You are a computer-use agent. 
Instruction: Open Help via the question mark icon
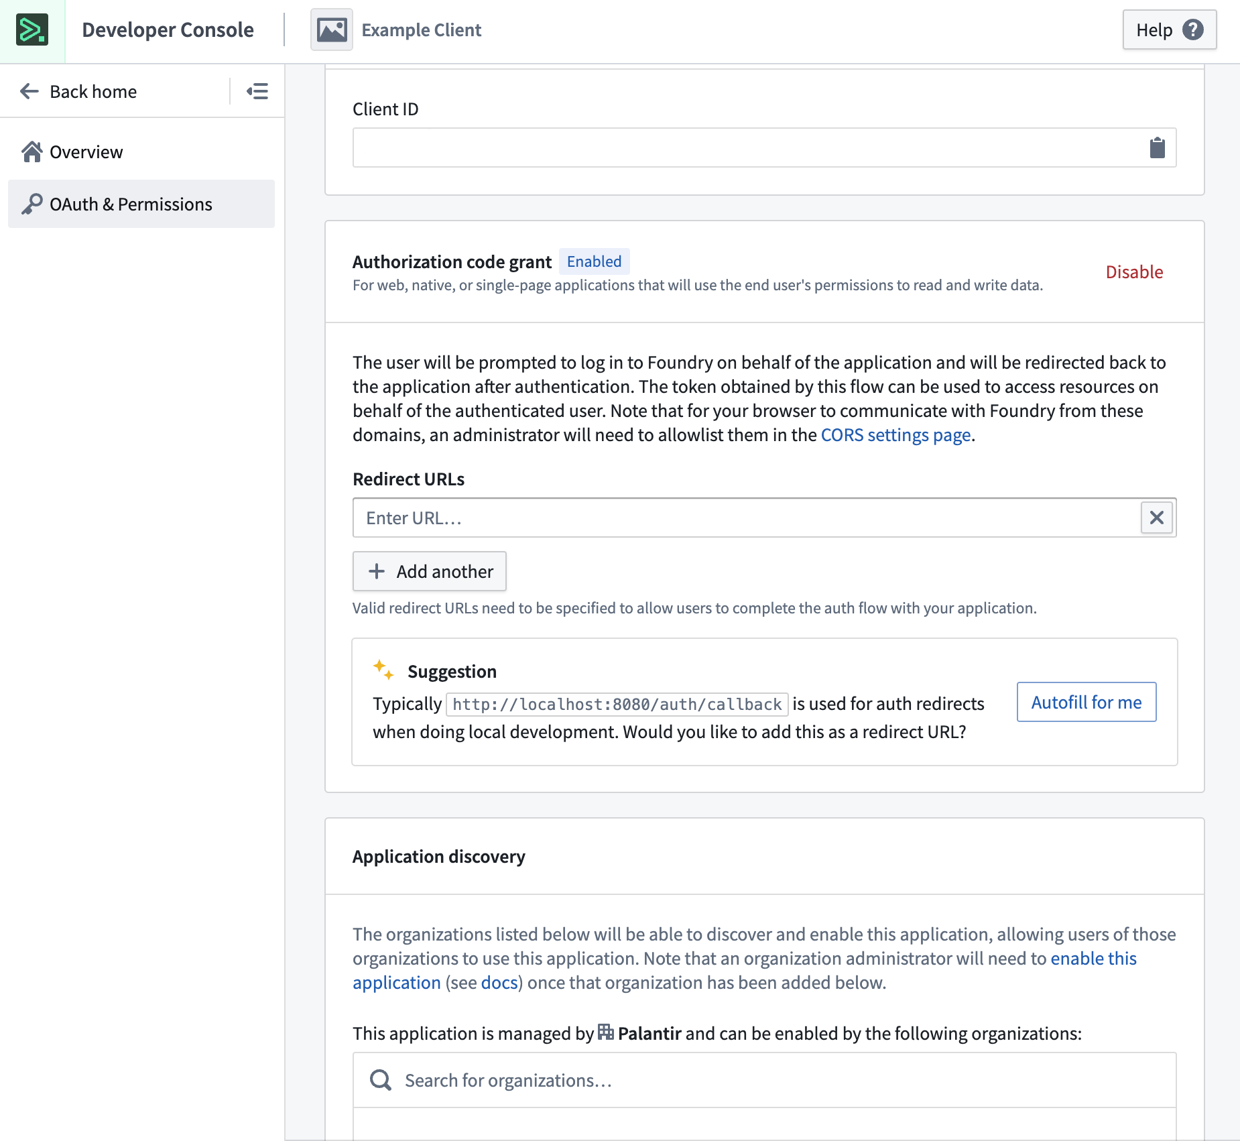click(1192, 29)
